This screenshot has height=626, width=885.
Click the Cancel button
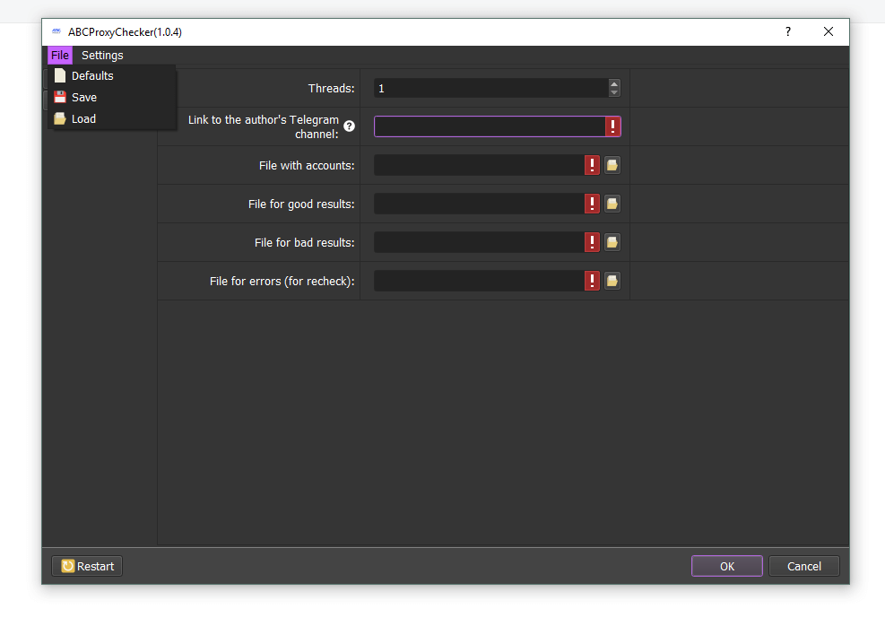[x=803, y=566]
